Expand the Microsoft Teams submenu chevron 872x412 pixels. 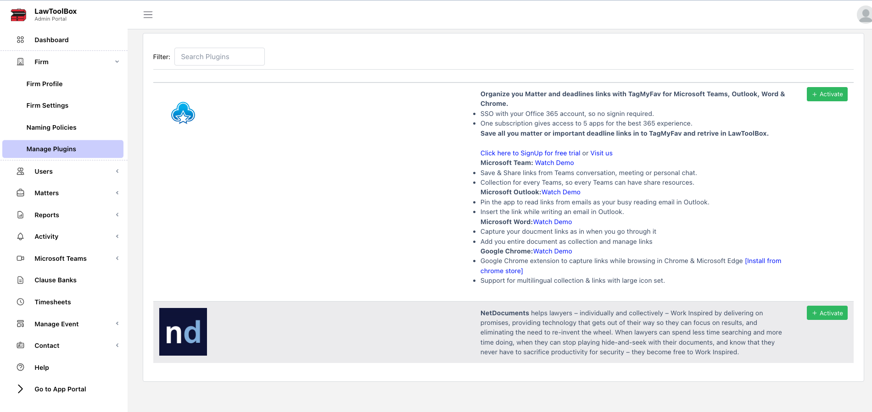click(x=117, y=258)
